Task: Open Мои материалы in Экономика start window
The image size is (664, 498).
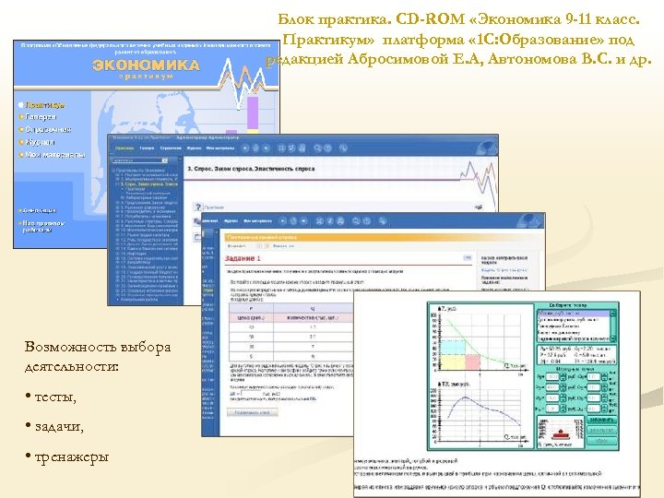Action: click(55, 155)
